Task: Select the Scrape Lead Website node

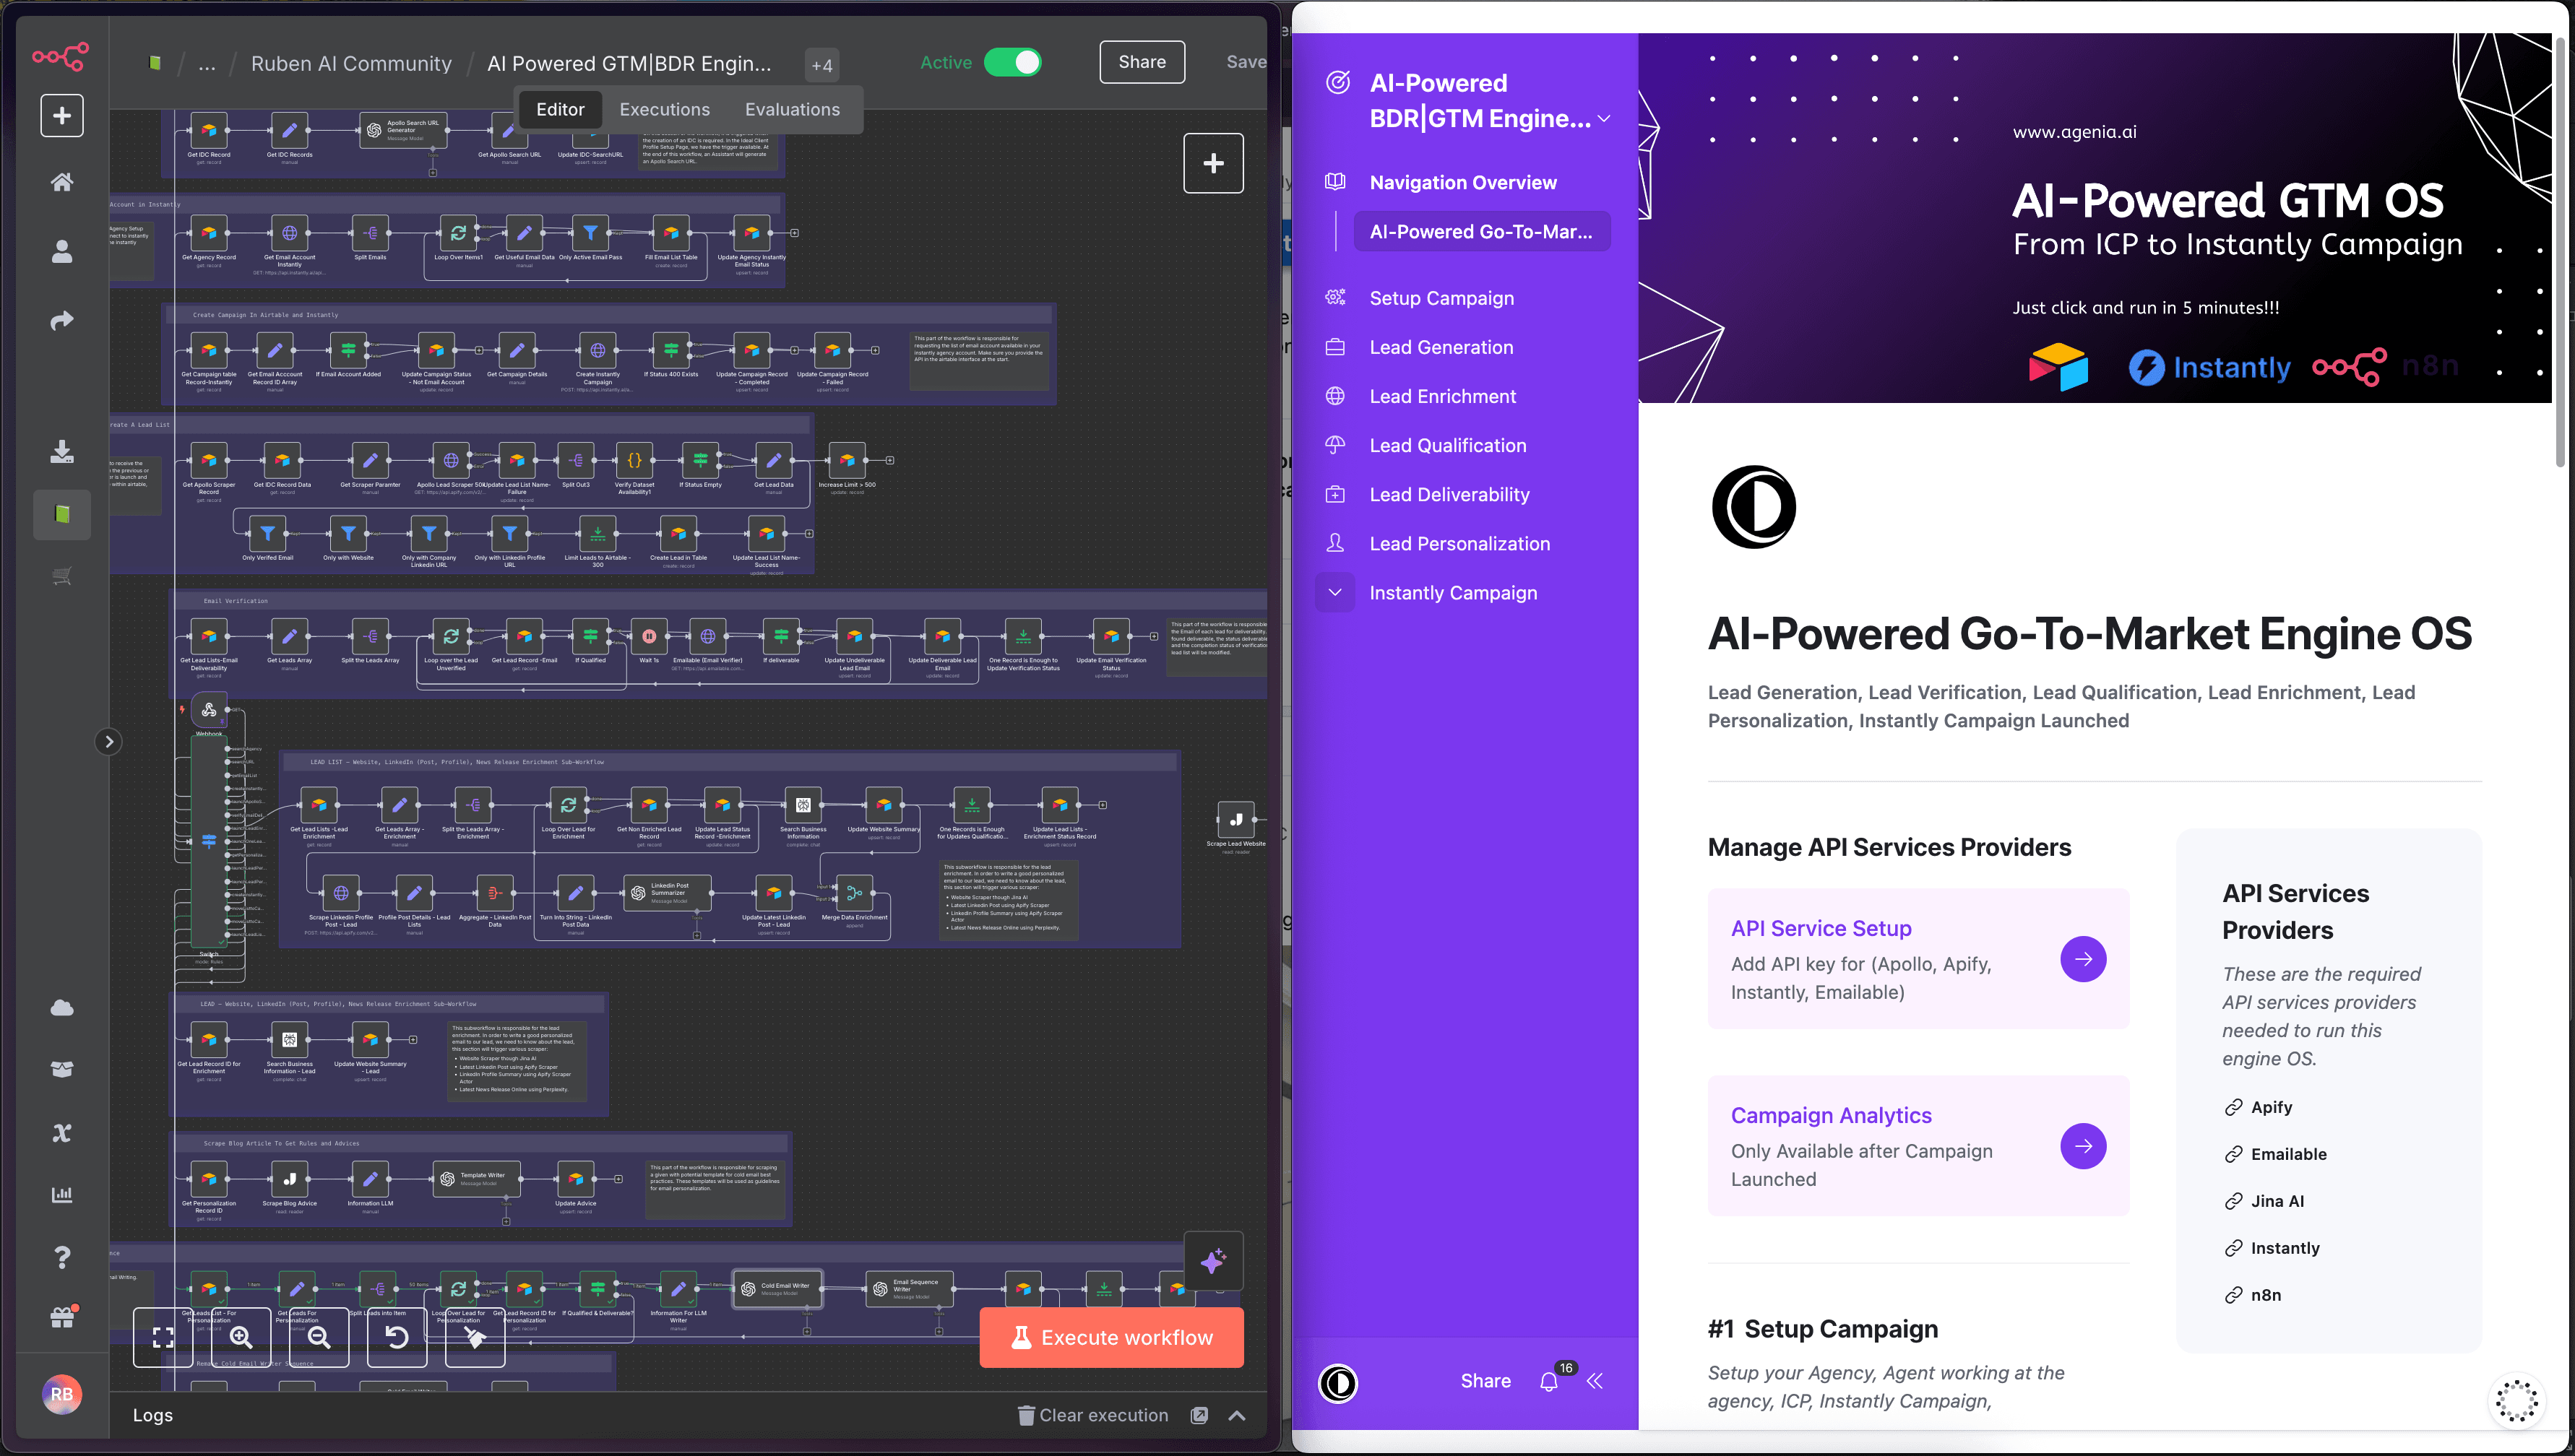Action: pos(1235,819)
